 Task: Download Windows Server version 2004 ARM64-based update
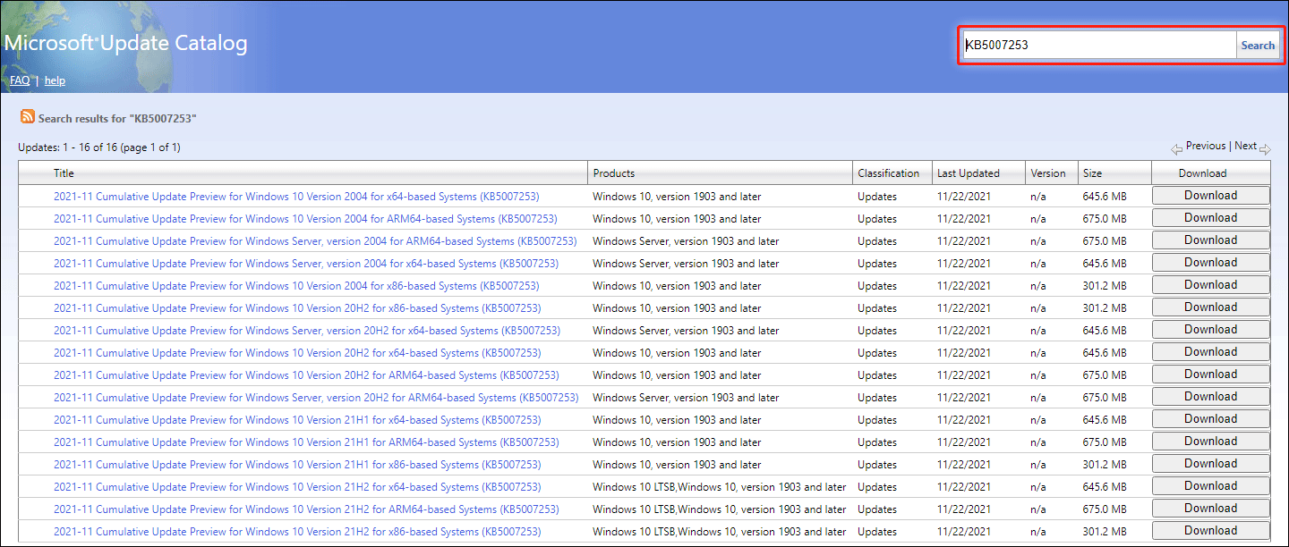(x=1210, y=240)
